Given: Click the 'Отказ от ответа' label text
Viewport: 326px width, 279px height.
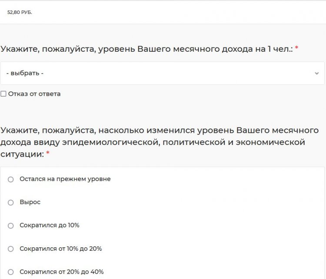Looking at the screenshot, I should click(34, 94).
